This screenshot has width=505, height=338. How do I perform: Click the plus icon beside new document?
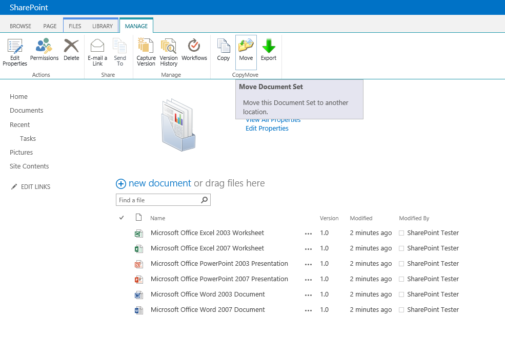point(121,184)
